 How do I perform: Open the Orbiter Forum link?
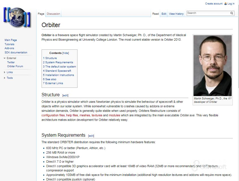[15, 66]
